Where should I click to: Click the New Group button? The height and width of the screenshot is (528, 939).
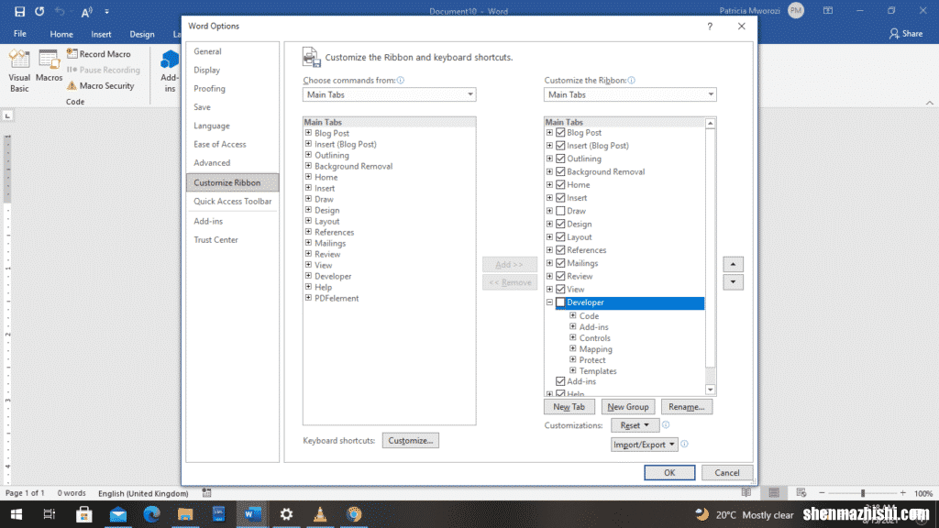[x=627, y=406]
